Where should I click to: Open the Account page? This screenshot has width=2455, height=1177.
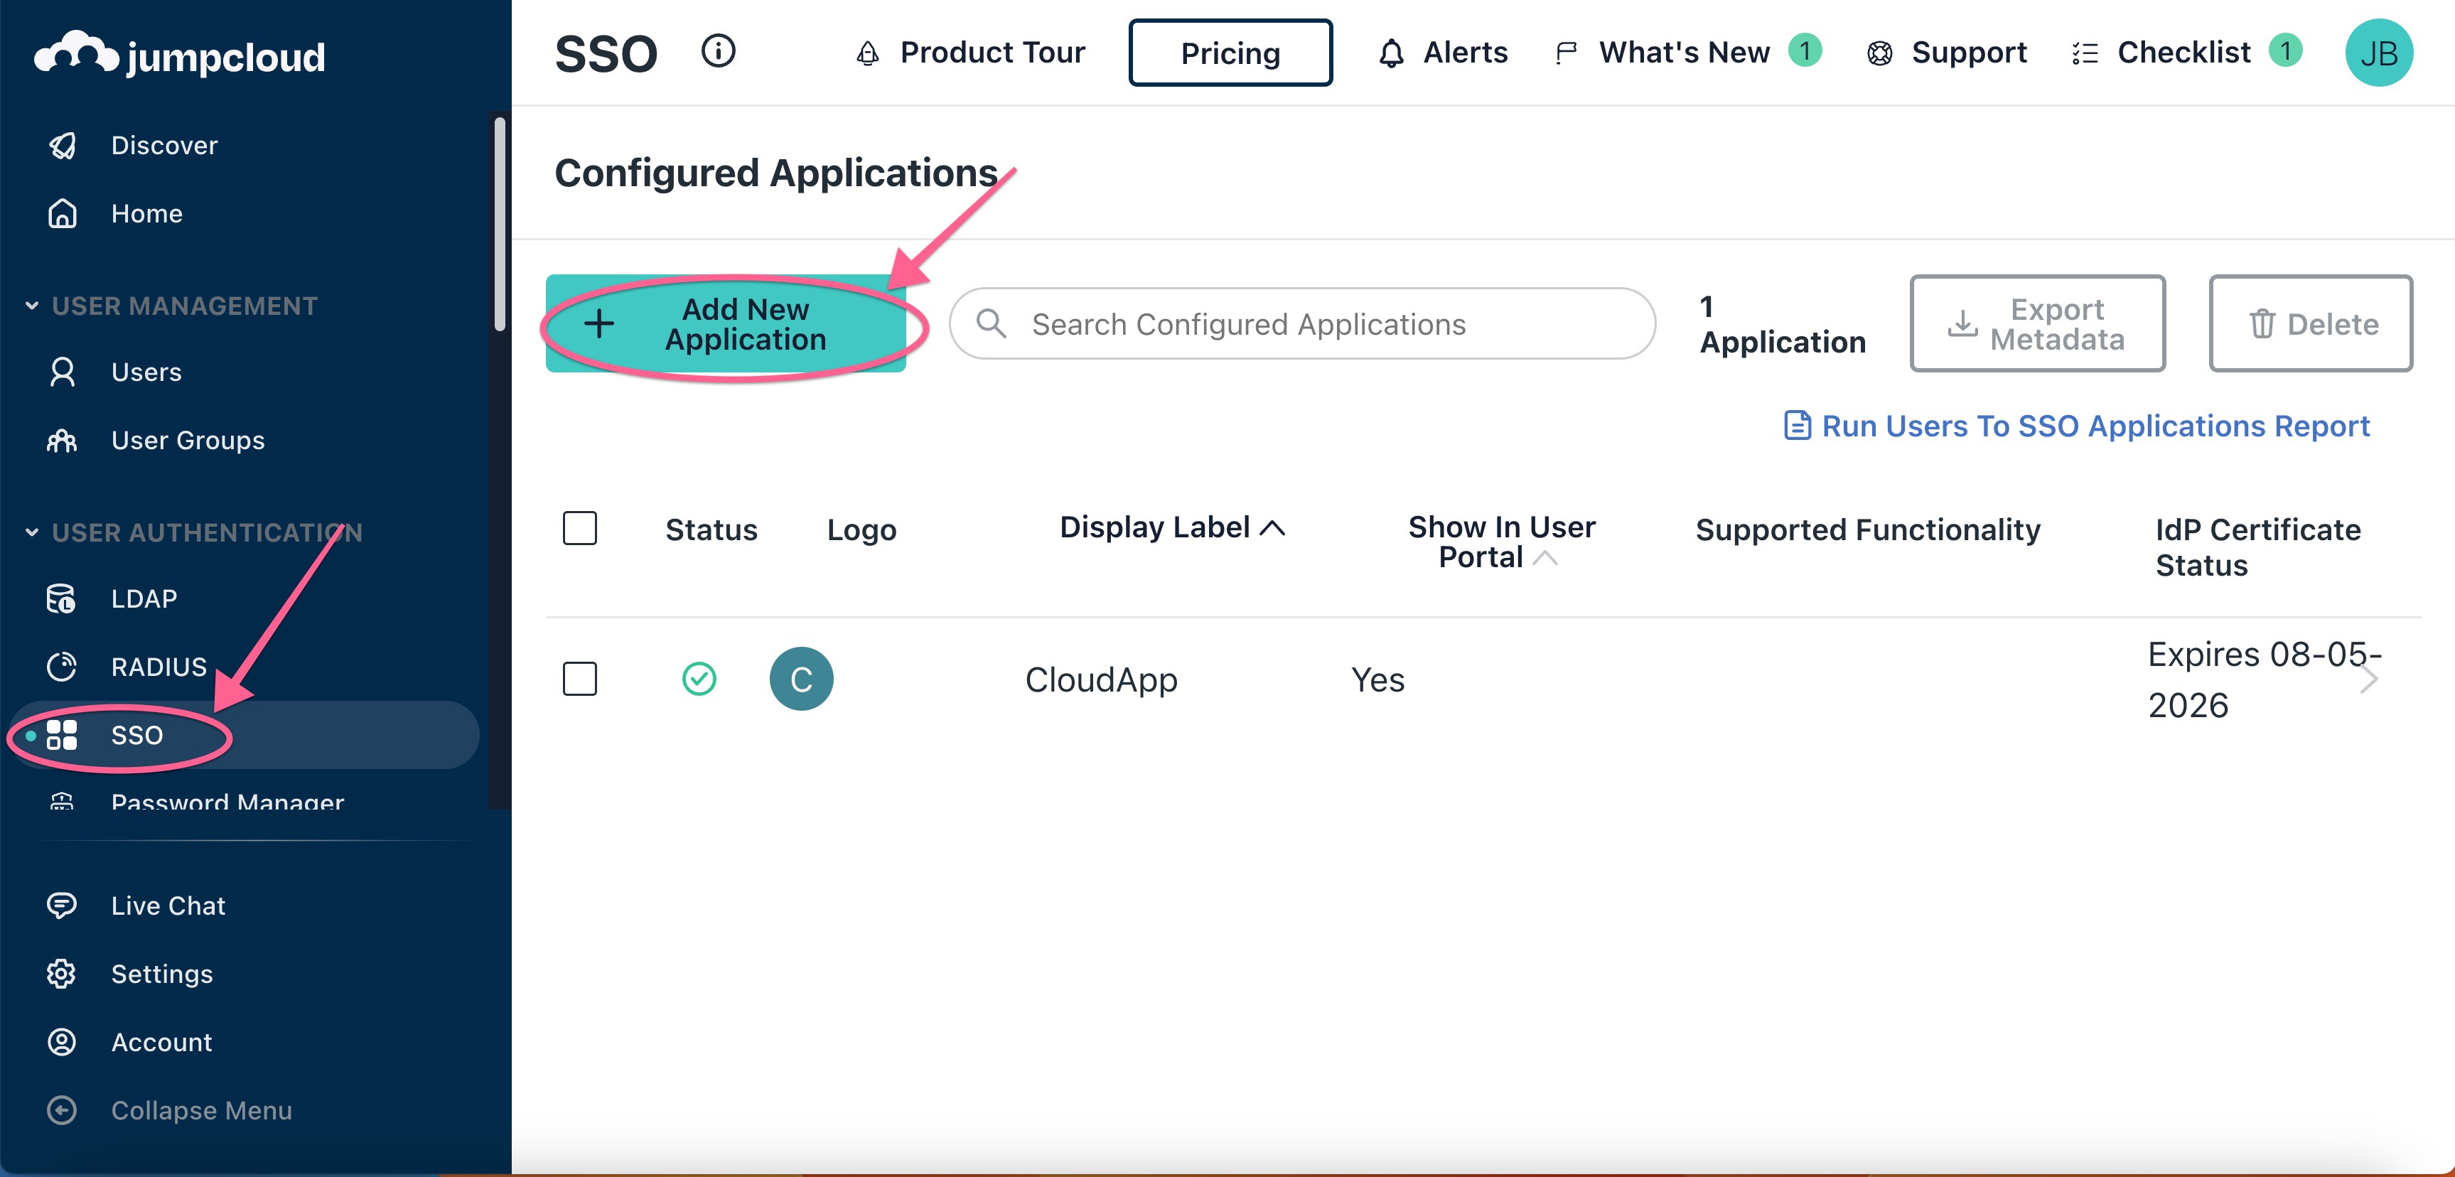161,1043
